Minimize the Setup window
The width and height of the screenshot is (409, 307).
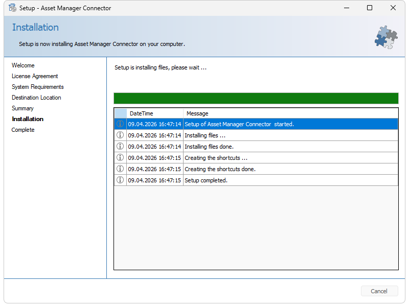347,8
